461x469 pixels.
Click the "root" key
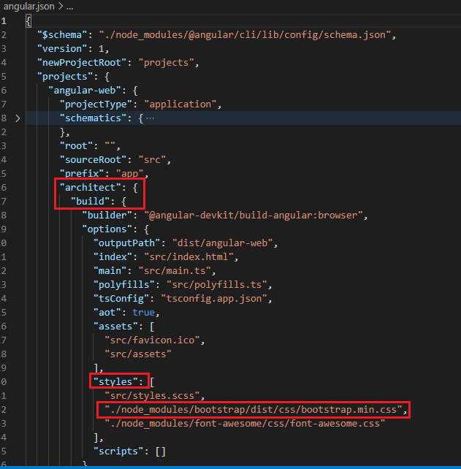tap(76, 146)
